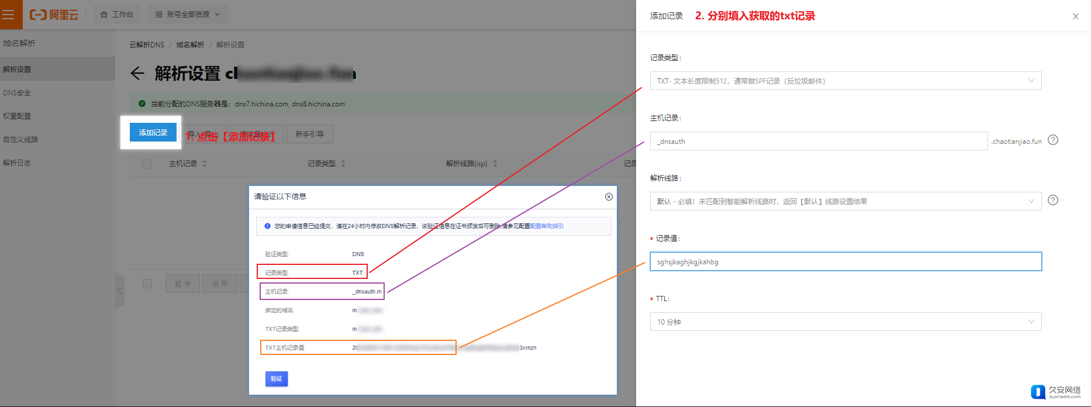Click the 配置帮助指引 link
This screenshot has width=1091, height=407.
547,226
